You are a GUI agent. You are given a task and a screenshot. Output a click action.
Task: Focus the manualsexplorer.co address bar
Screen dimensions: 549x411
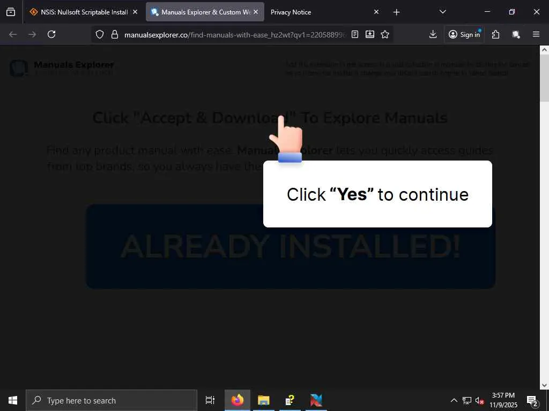click(x=235, y=35)
